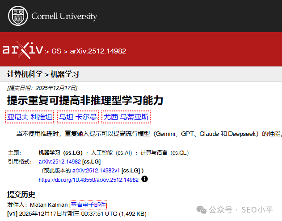This screenshot has width=282, height=221.
Task: Open the arXiv logo homepage link
Action: [x=22, y=50]
